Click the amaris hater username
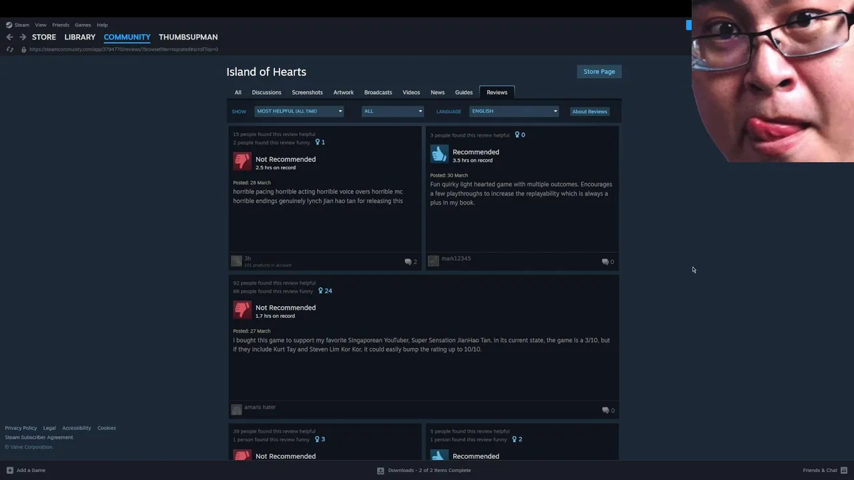The image size is (854, 480). click(260, 407)
